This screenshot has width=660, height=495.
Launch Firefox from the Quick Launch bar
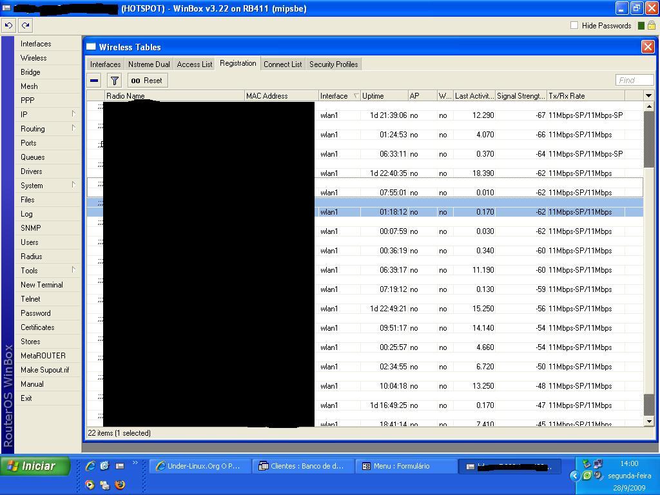[x=119, y=485]
